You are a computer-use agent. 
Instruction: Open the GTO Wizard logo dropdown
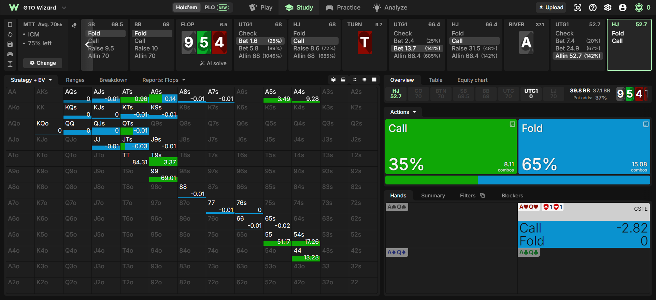click(x=37, y=7)
